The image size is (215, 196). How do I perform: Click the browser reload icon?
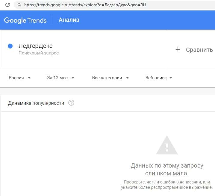(8, 5)
